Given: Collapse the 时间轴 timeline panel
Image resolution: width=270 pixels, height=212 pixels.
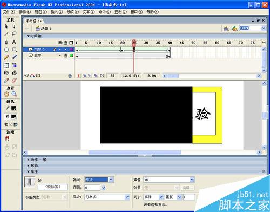Looking at the screenshot, I should click(28, 36).
